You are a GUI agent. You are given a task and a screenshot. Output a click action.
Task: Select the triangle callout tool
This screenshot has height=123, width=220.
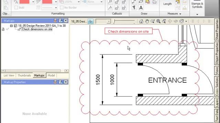point(110,8)
